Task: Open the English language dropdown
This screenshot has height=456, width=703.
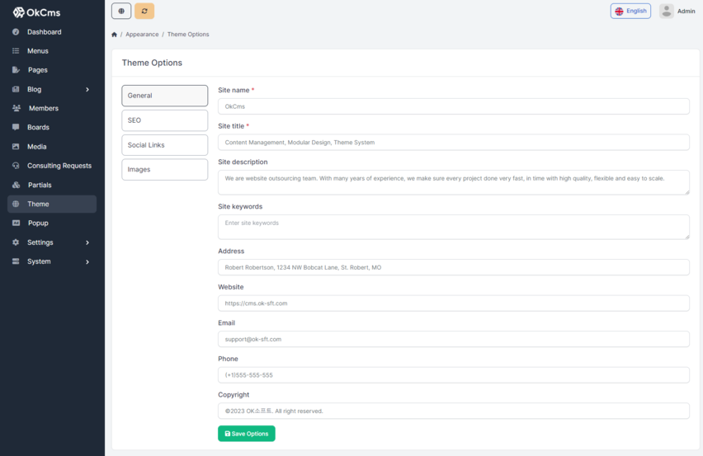Action: [630, 11]
